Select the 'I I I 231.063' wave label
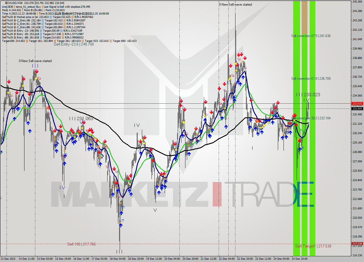Screen dimensions: 364x262 click(81, 118)
